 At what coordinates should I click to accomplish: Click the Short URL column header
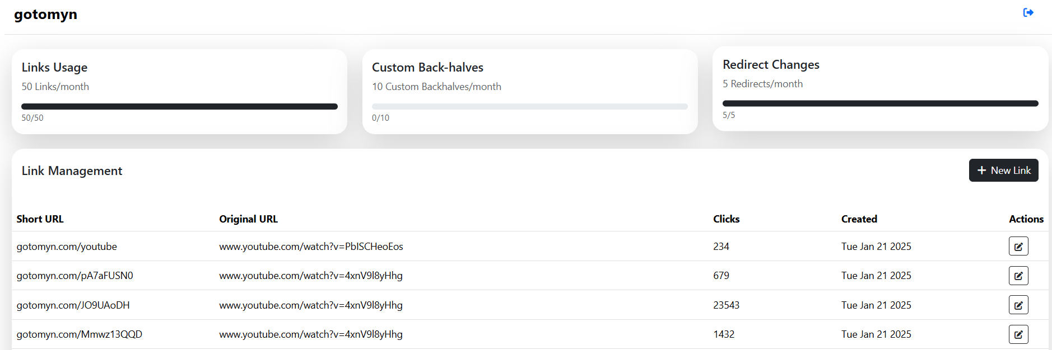click(x=40, y=219)
